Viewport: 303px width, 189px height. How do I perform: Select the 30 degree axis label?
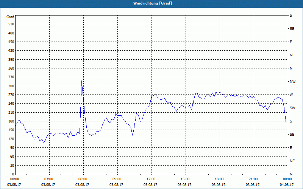click(x=12, y=166)
